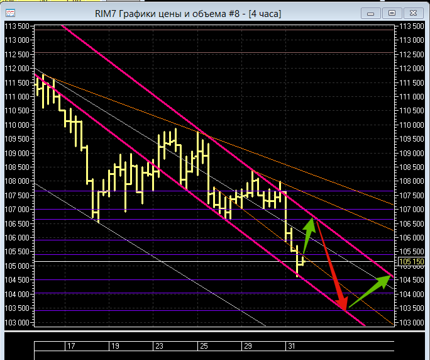Click date label 29 on time axis
The height and width of the screenshot is (360, 430).
coord(248,346)
